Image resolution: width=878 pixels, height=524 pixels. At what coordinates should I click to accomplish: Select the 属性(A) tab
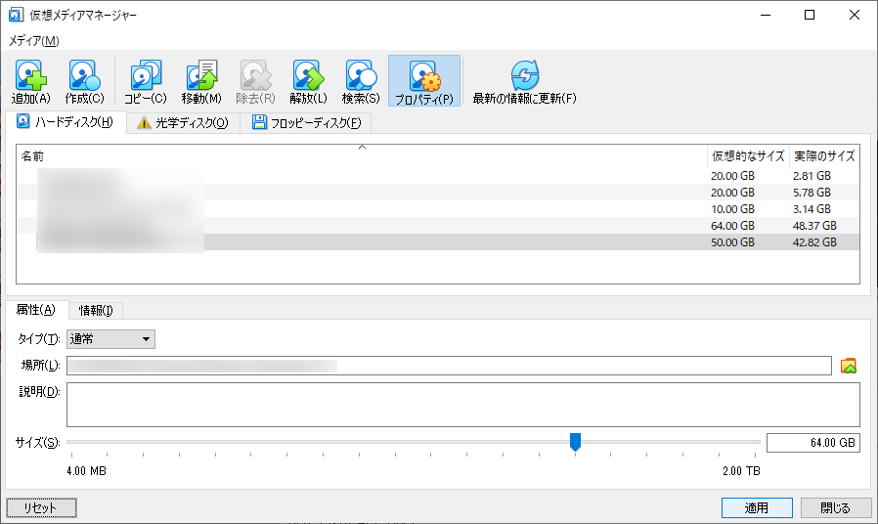36,310
